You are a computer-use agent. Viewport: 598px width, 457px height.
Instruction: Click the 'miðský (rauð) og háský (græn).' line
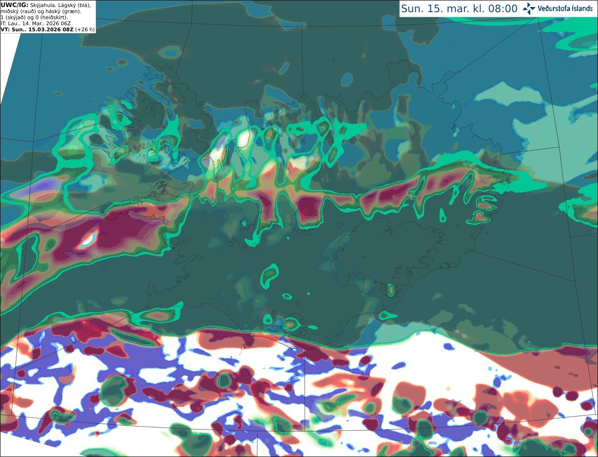pyautogui.click(x=41, y=11)
